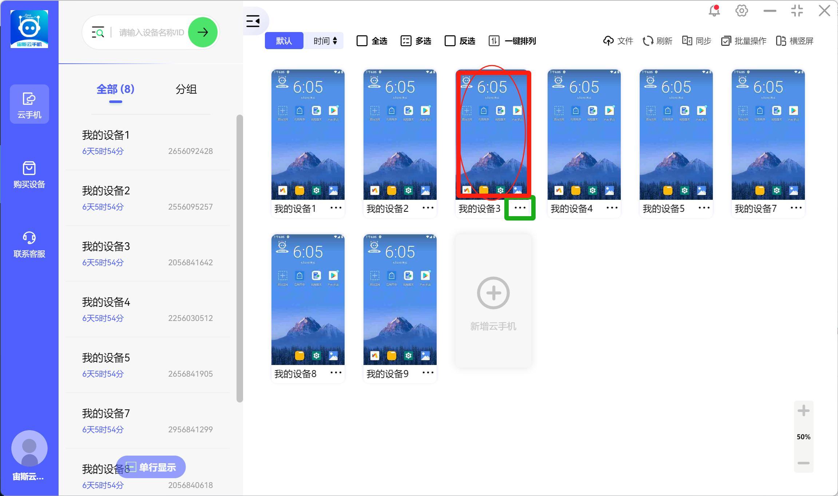This screenshot has height=496, width=838.
Task: Collapse the device list side panel
Action: (x=253, y=21)
